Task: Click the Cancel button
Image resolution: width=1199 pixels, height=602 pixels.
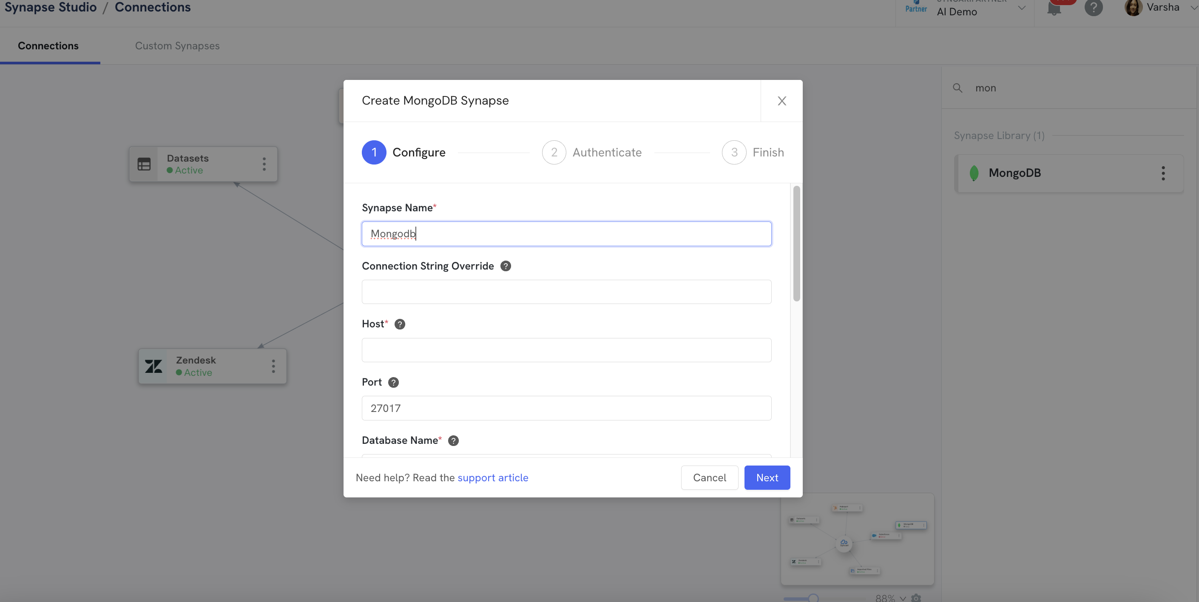Action: (x=709, y=478)
